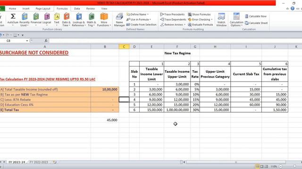Switch to Normal view icon
Image resolution: width=302 pixels, height=169 pixels.
tap(257, 167)
